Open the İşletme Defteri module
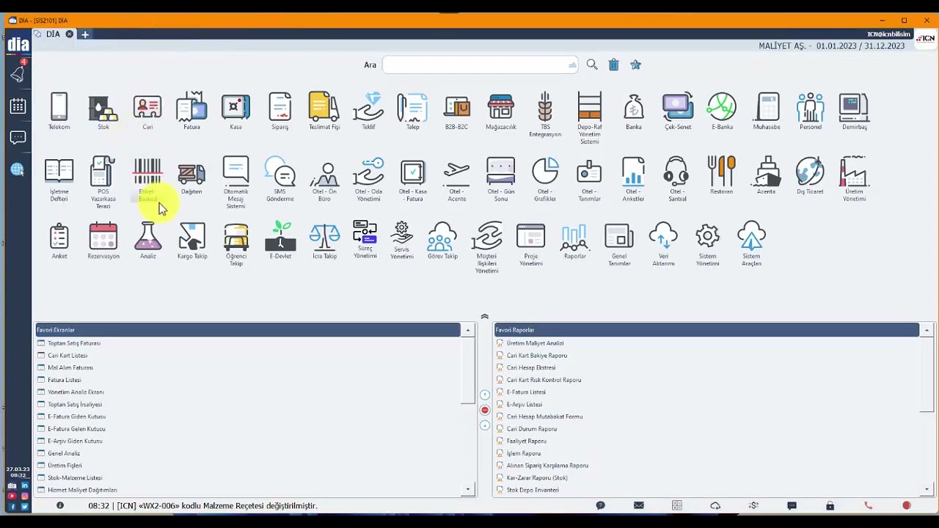The image size is (939, 528). tap(59, 180)
